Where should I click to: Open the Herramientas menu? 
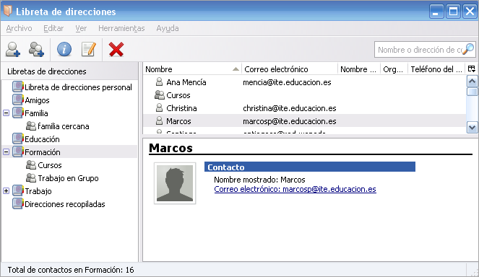coord(121,28)
